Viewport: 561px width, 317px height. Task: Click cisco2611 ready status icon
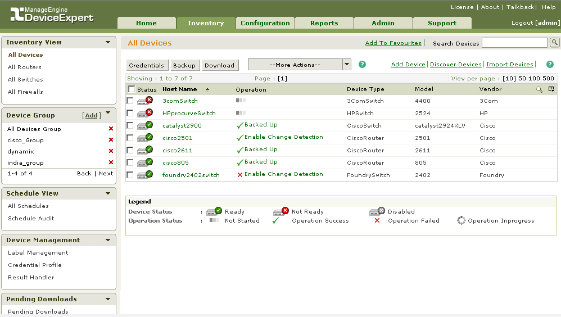tap(145, 150)
